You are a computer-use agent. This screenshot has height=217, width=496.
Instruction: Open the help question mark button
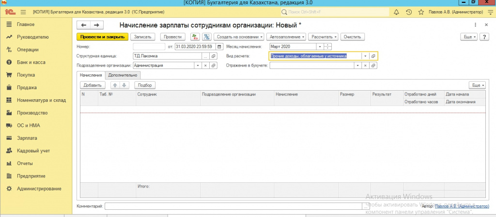(x=484, y=37)
